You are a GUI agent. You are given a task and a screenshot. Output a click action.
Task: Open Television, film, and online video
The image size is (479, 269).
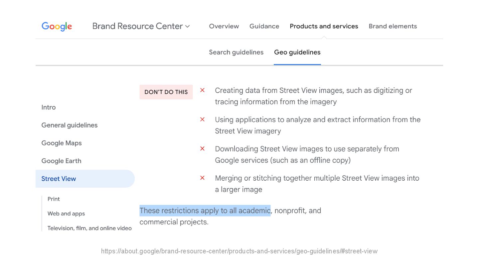pyautogui.click(x=89, y=228)
